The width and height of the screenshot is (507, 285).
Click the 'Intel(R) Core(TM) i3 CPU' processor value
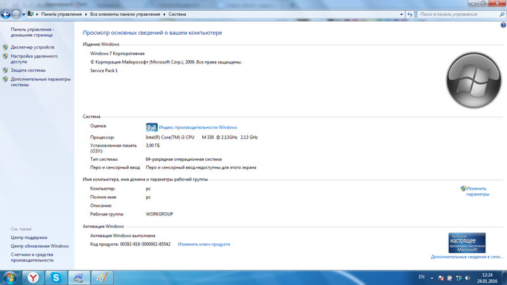(x=170, y=137)
